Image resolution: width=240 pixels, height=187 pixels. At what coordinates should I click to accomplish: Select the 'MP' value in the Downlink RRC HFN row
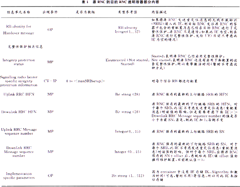click(50, 112)
